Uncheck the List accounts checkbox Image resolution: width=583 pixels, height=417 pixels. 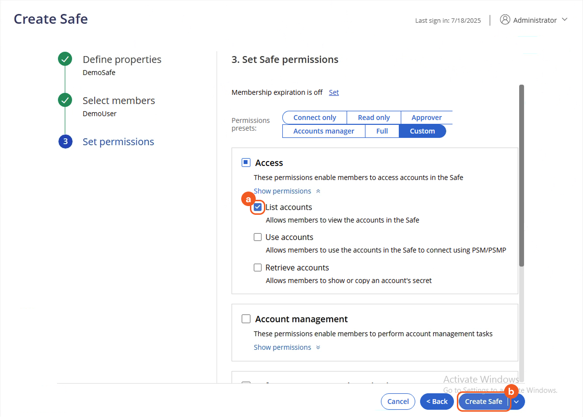pos(258,207)
